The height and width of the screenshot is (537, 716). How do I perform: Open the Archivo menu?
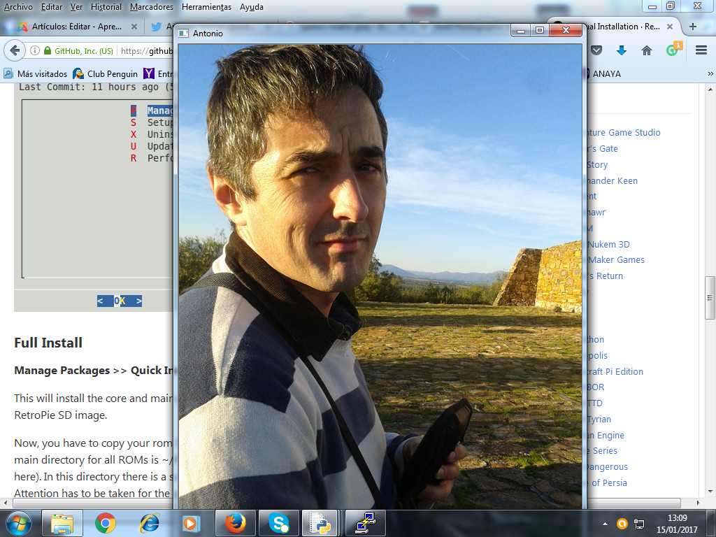click(18, 7)
